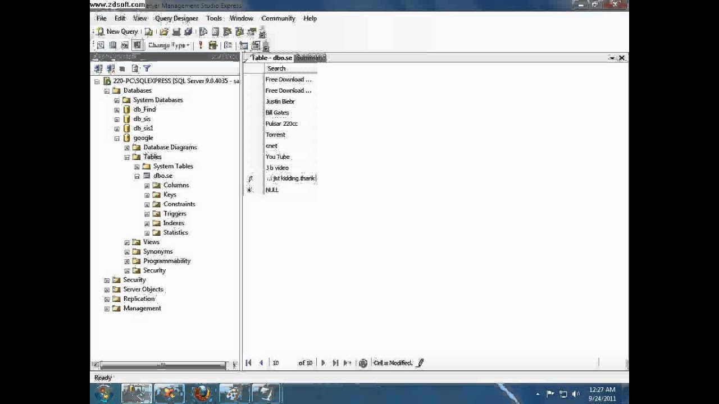Viewport: 719px width, 404px height.
Task: Click the NULL cell in new row
Action: (x=290, y=190)
